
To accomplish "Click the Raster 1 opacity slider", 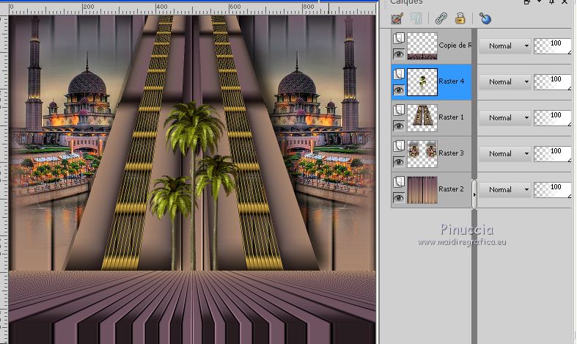I will click(552, 118).
